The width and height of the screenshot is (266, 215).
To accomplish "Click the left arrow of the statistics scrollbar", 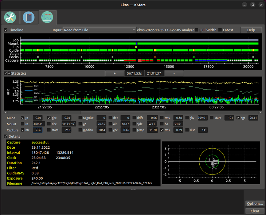I will [5, 112].
